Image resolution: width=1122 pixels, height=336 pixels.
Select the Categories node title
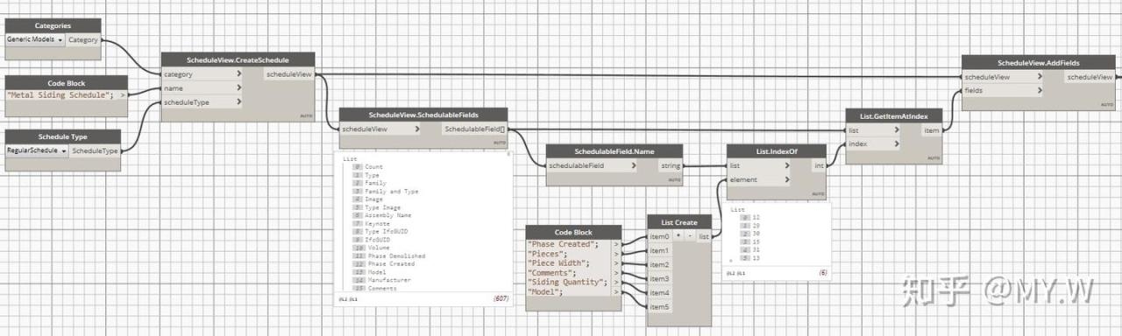53,25
